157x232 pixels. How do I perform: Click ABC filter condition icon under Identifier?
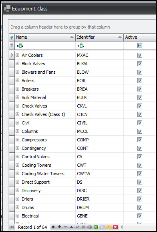pyautogui.click(x=81, y=46)
